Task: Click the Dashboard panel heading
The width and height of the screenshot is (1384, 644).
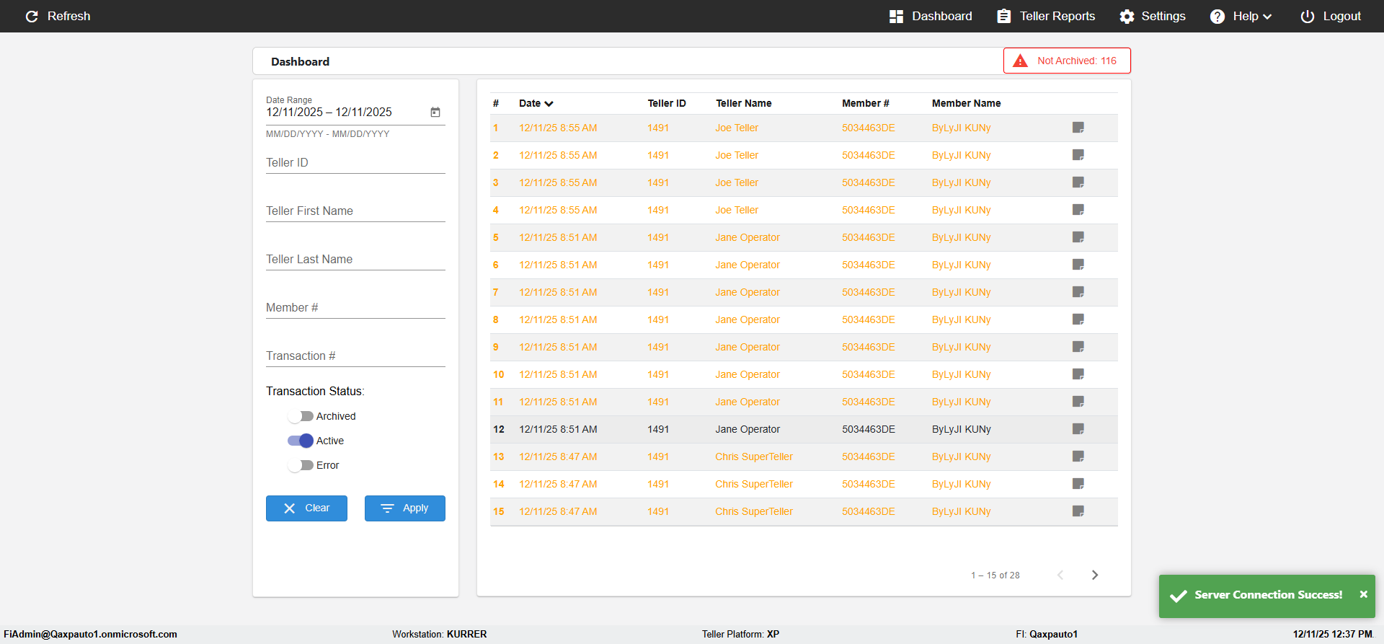Action: click(x=300, y=62)
